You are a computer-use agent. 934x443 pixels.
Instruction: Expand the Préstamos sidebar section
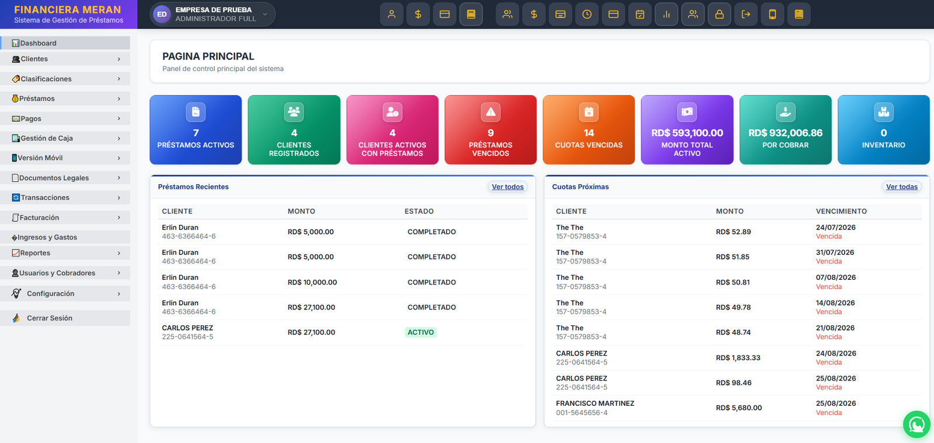[65, 99]
